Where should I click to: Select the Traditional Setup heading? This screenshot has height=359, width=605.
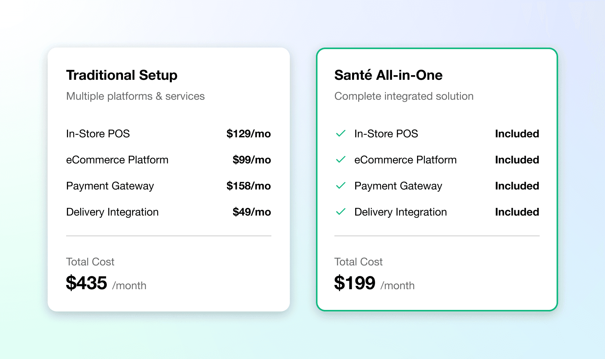click(121, 75)
